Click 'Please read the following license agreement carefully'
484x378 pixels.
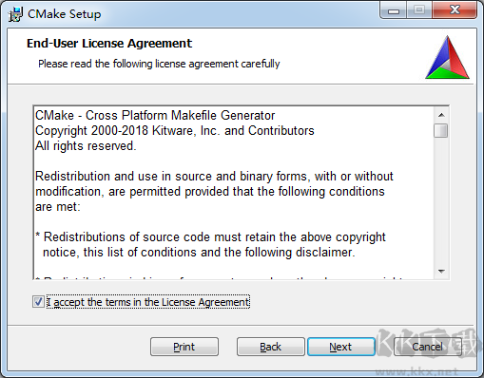click(x=159, y=64)
